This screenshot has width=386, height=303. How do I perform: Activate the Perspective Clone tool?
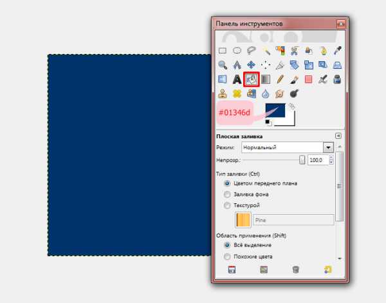pyautogui.click(x=251, y=93)
